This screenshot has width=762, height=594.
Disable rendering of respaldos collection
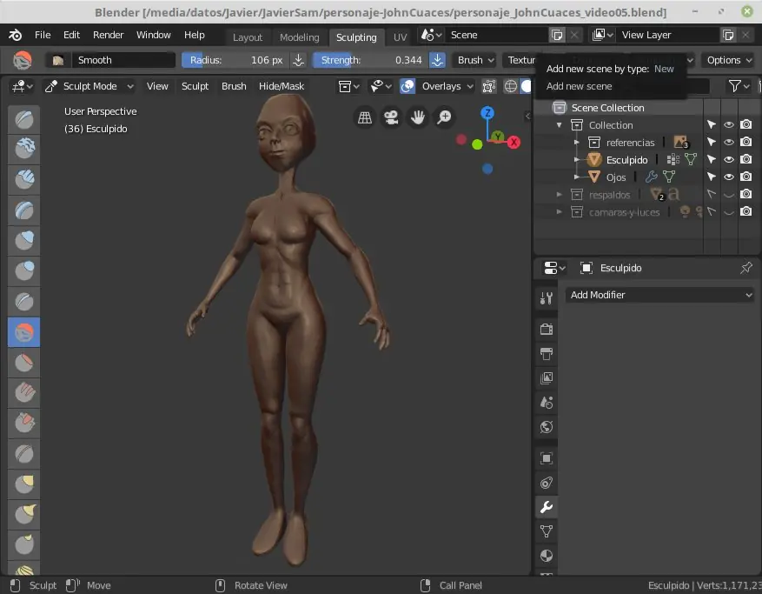click(x=746, y=195)
